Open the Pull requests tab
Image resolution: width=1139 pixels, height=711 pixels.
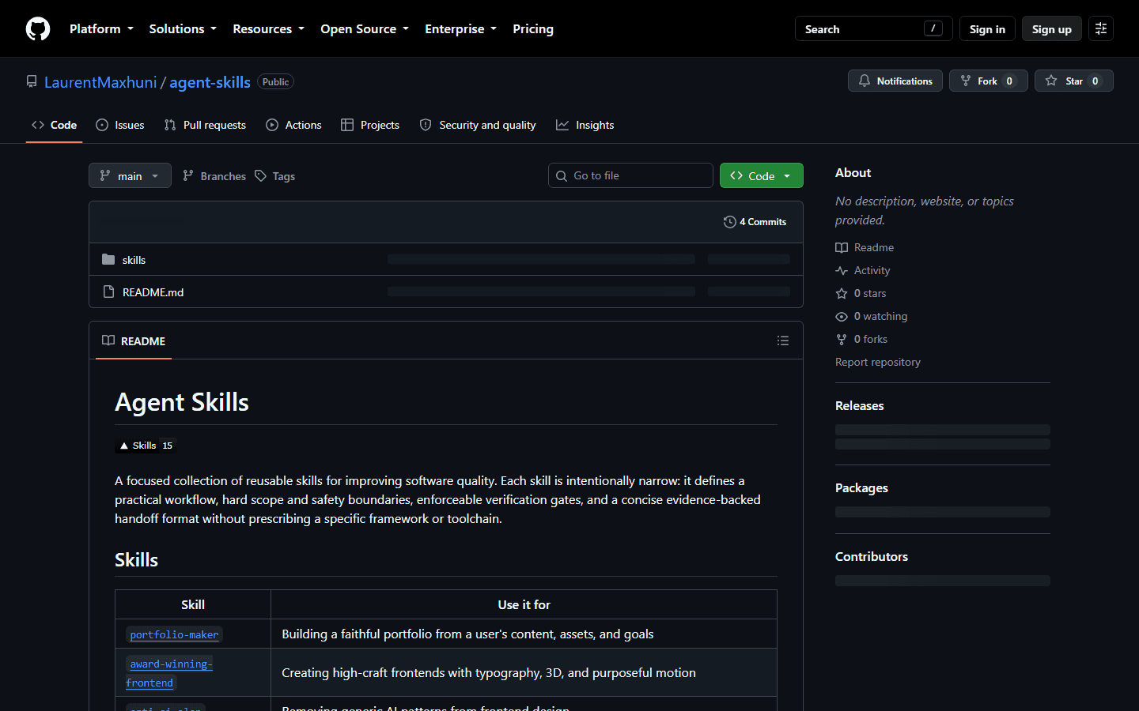tap(205, 125)
